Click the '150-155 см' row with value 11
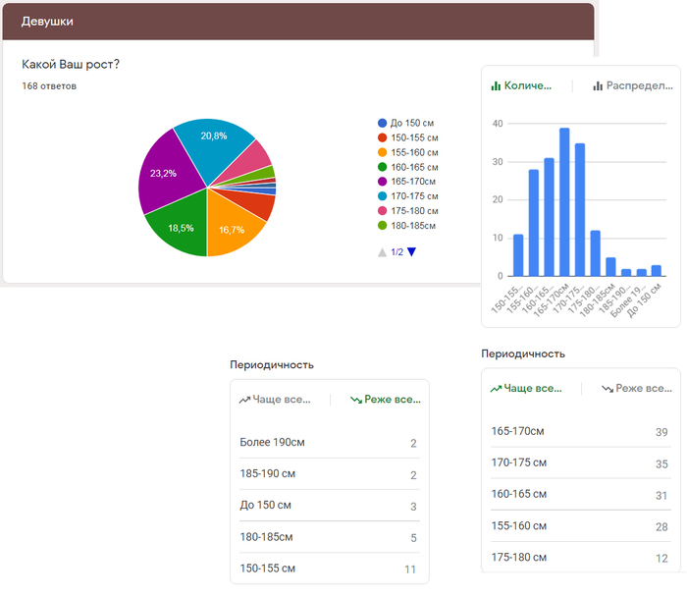Image resolution: width=687 pixels, height=596 pixels. pyautogui.click(x=329, y=569)
